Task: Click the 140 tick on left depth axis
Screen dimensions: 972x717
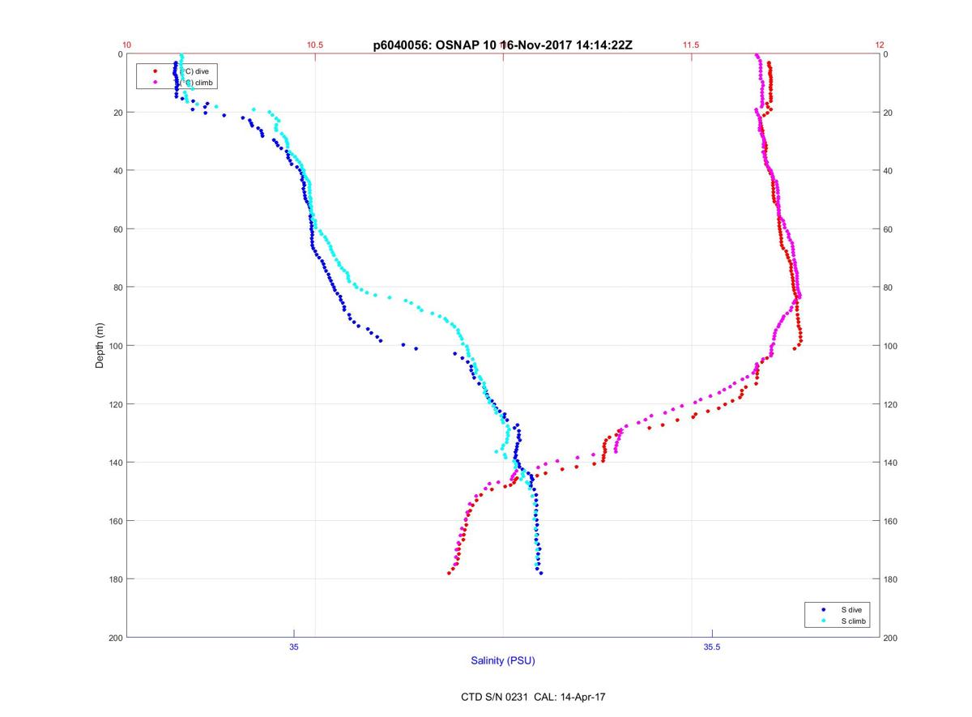Action: [115, 463]
